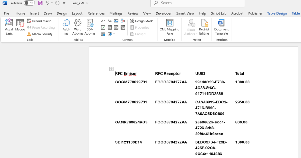Open the Help tab

point(202,13)
